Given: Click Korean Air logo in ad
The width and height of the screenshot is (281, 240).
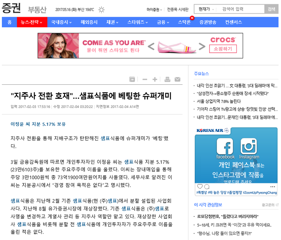Looking at the screenshot, I should pyautogui.click(x=212, y=131).
